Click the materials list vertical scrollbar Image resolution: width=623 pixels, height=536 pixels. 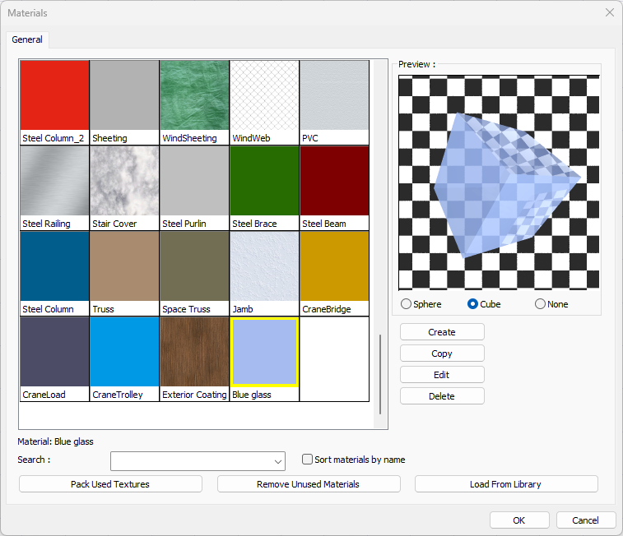pos(379,374)
